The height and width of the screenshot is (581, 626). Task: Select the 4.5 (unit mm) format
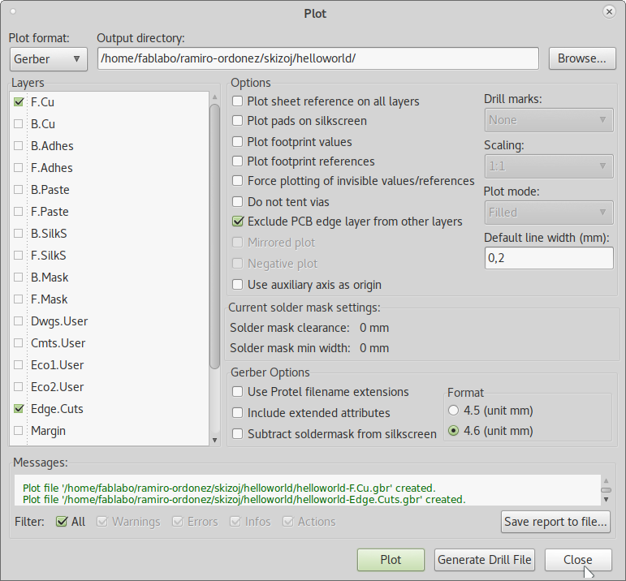click(x=454, y=411)
